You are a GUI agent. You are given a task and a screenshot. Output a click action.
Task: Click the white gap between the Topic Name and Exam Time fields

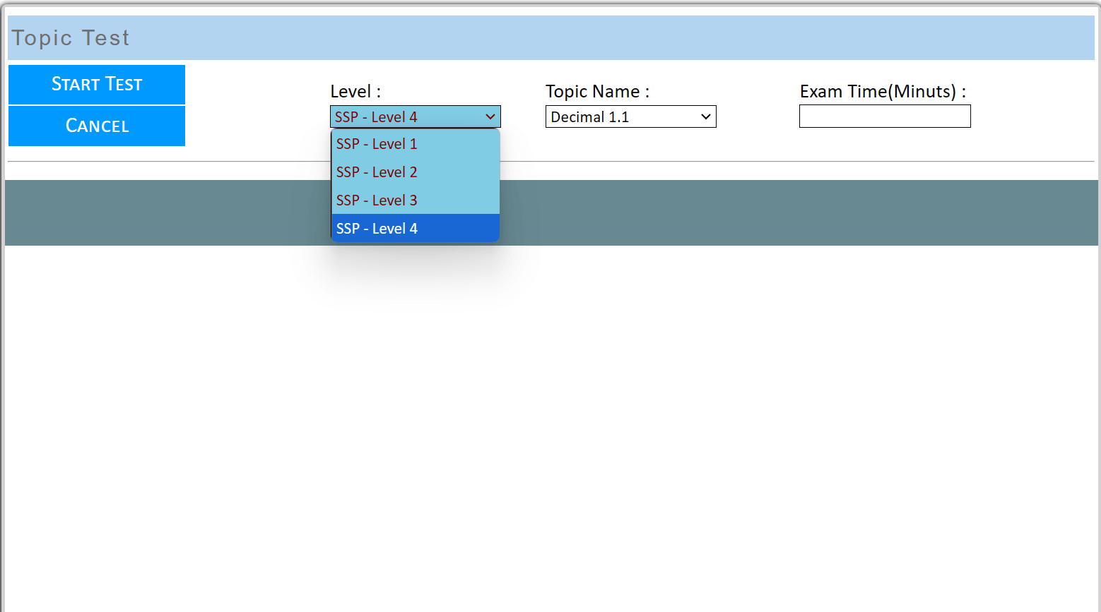point(758,116)
